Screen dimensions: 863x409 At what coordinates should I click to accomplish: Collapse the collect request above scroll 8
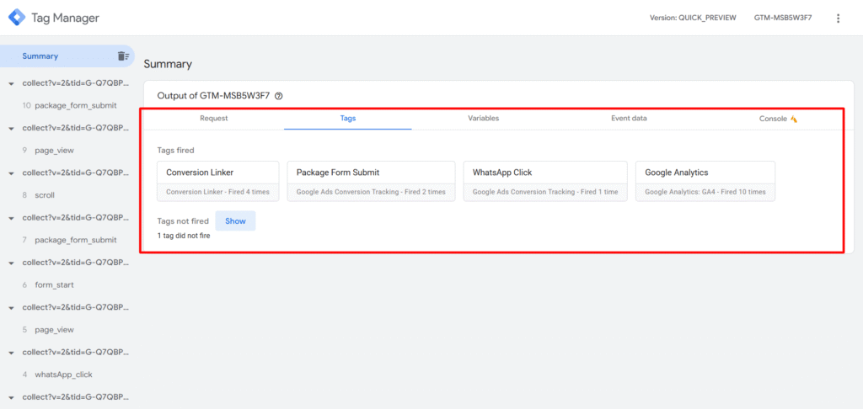(x=11, y=173)
